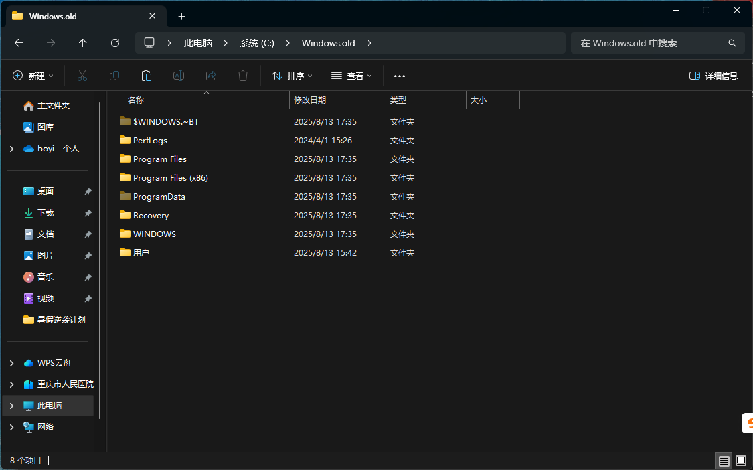
Task: Toggle the 详细信息 details pane
Action: [713, 76]
